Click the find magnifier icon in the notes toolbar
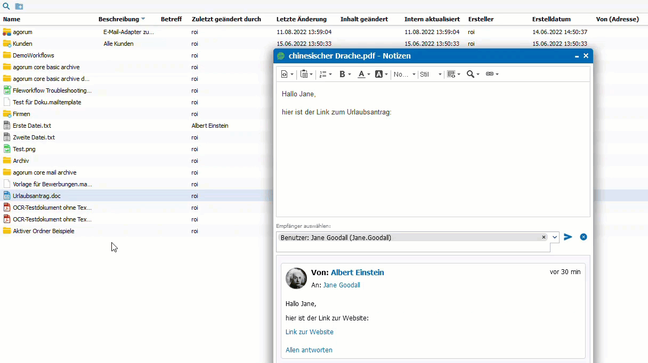Screen dimensions: 648x363 coord(471,75)
